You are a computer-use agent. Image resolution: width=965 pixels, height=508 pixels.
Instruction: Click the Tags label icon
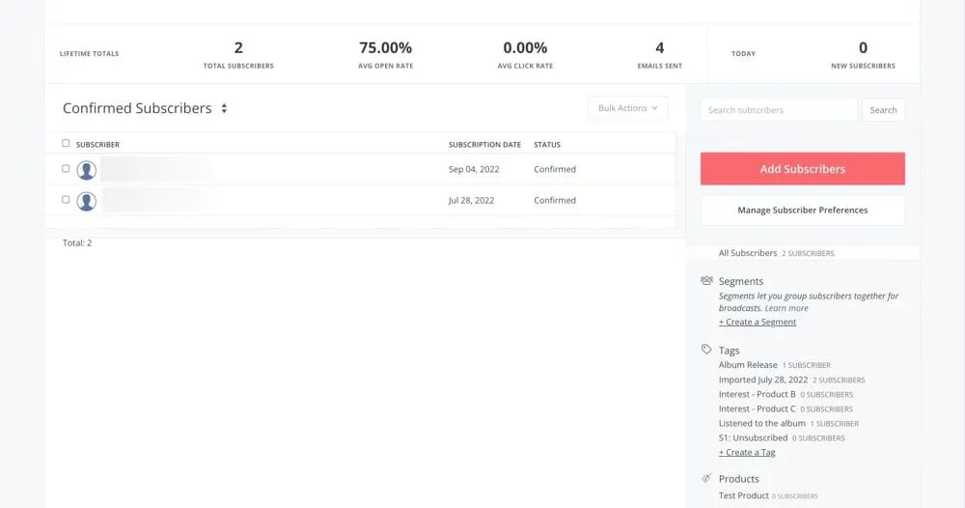click(x=707, y=351)
